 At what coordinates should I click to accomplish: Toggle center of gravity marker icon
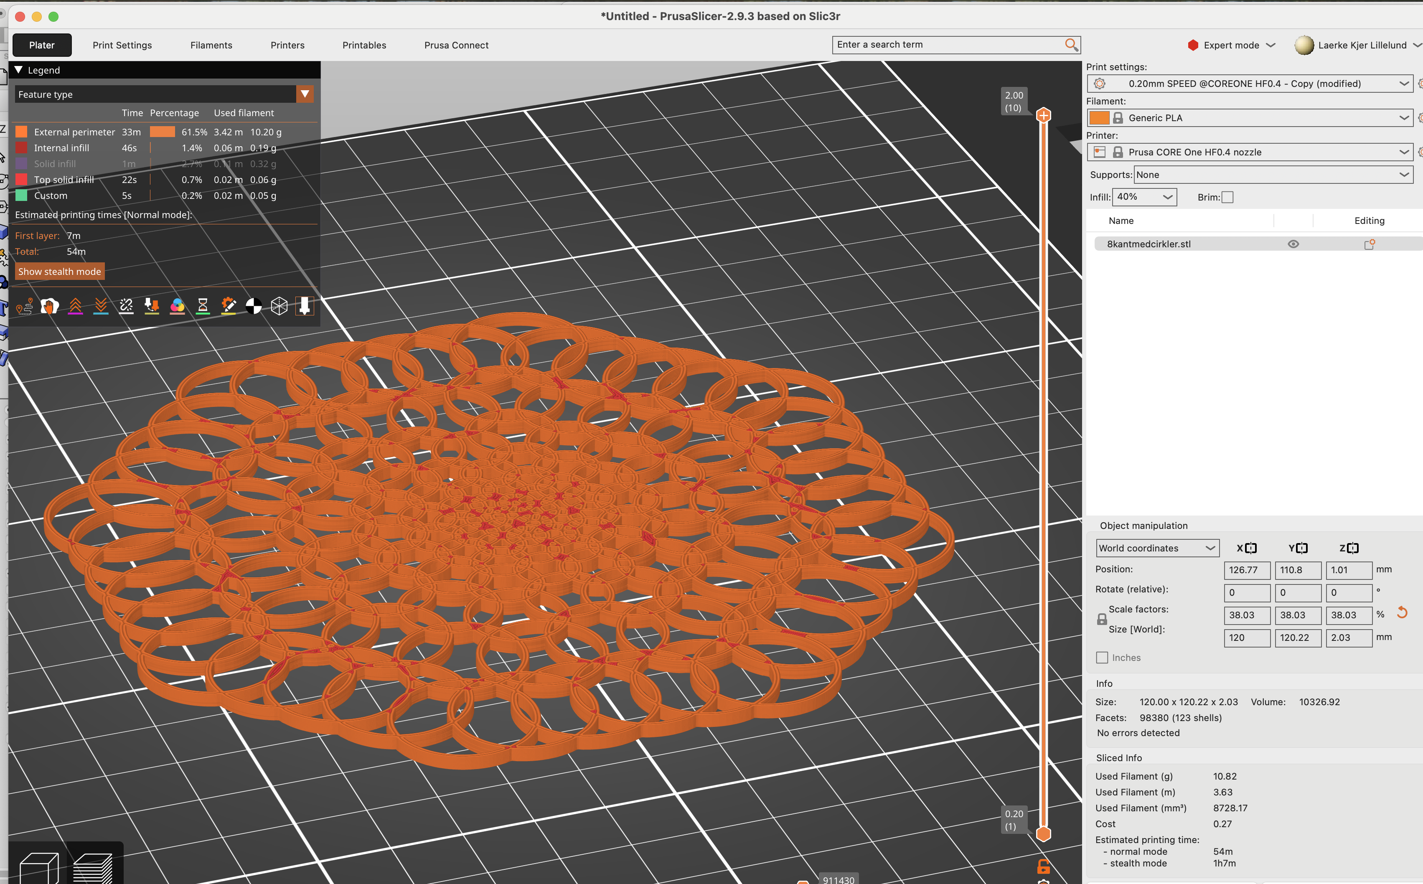point(254,306)
